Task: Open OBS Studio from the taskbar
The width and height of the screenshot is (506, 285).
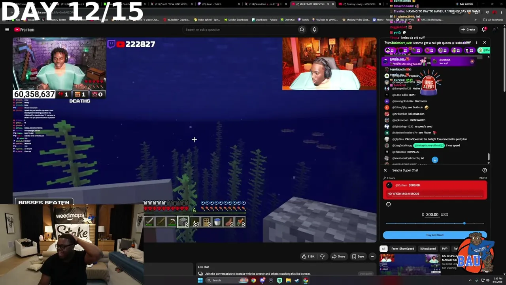Action: [271, 280]
